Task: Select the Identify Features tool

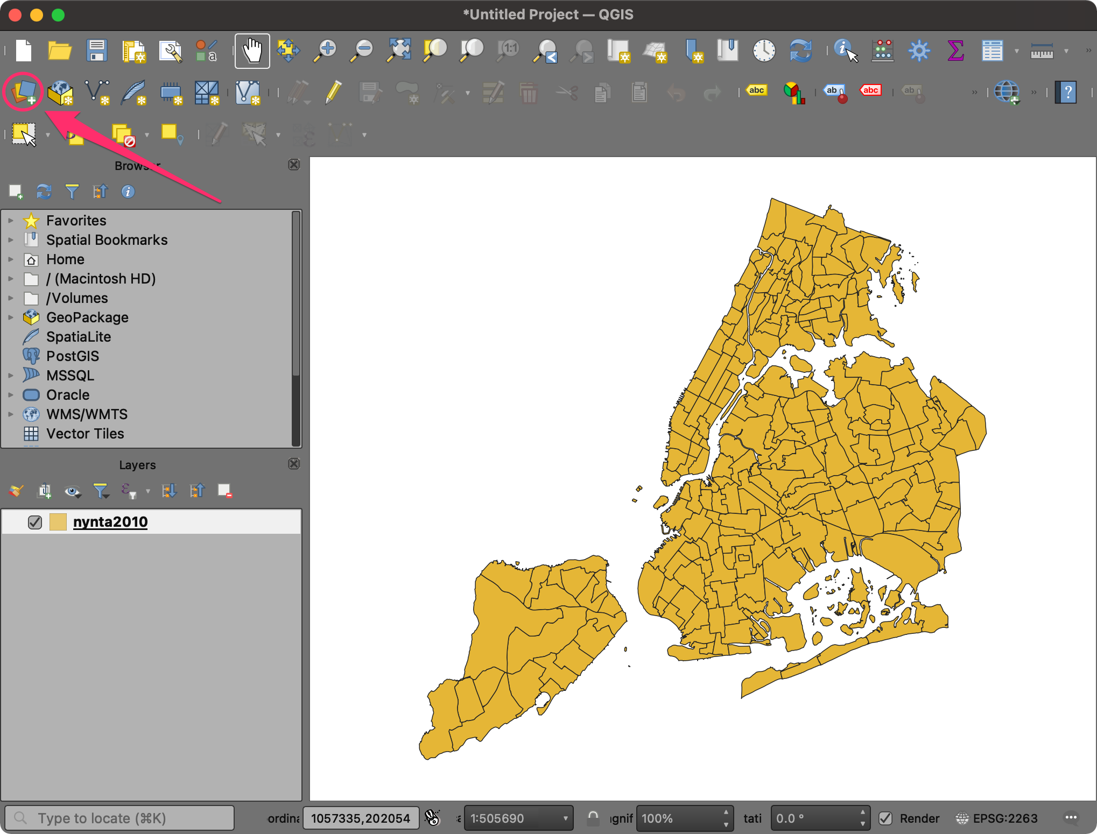Action: click(x=846, y=51)
